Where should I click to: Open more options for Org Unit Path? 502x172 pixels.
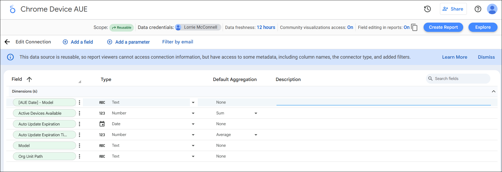79,156
